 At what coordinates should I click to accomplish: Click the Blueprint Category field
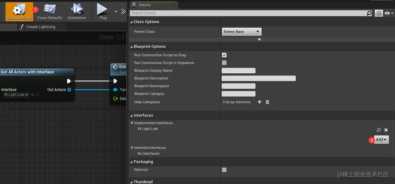tap(238, 94)
